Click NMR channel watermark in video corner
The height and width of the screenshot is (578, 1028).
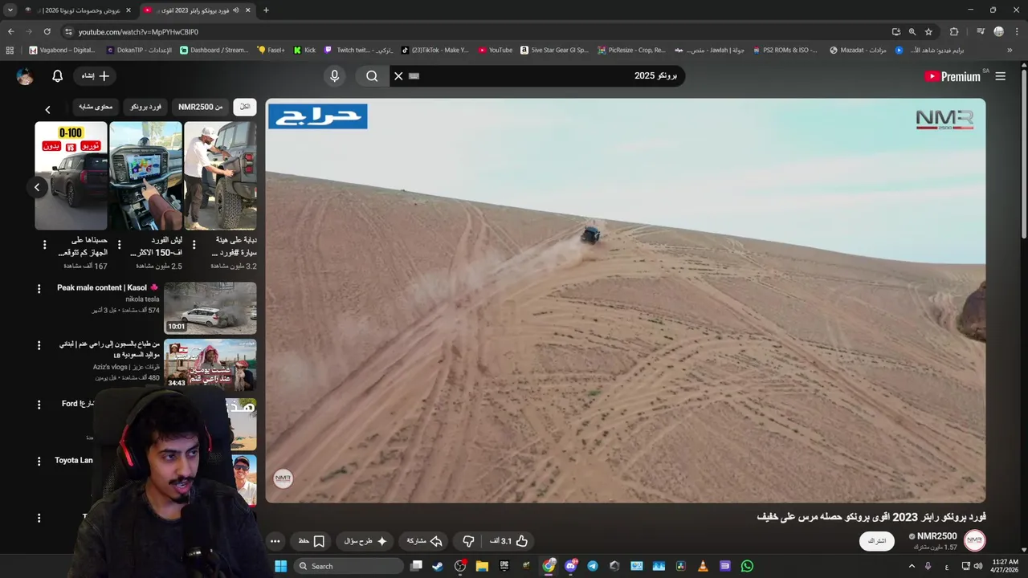[x=283, y=478]
